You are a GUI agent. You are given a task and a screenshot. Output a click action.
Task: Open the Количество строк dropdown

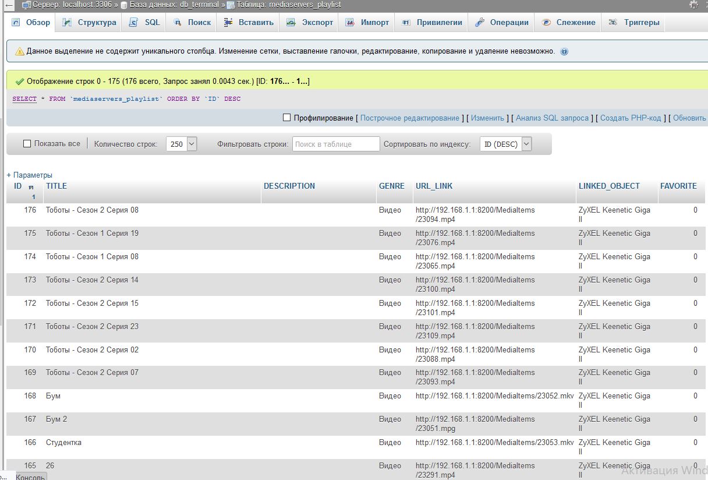pos(182,144)
